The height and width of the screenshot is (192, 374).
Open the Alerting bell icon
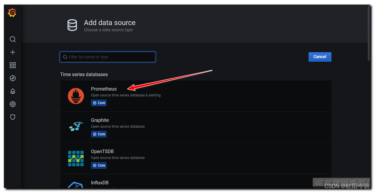[x=13, y=91]
